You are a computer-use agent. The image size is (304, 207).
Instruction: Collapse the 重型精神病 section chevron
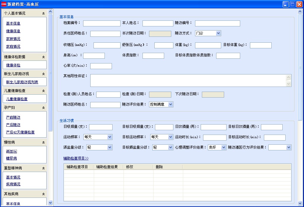(x=43, y=168)
